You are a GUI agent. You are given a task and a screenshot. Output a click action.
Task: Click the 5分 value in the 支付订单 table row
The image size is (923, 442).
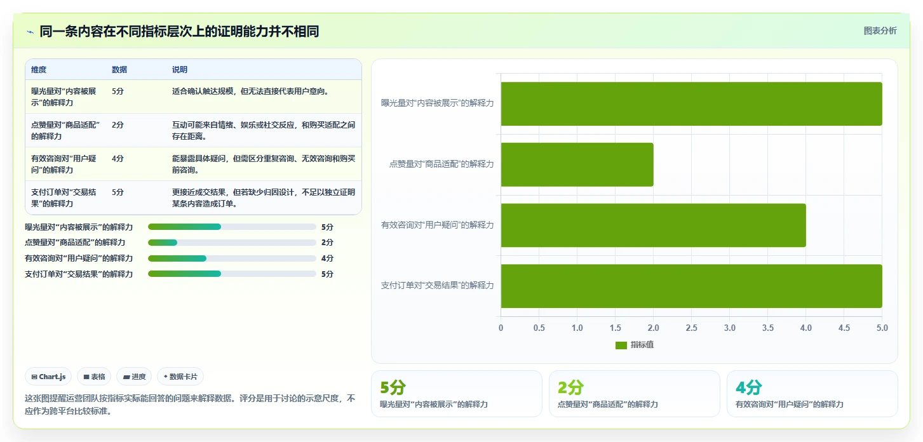point(118,192)
